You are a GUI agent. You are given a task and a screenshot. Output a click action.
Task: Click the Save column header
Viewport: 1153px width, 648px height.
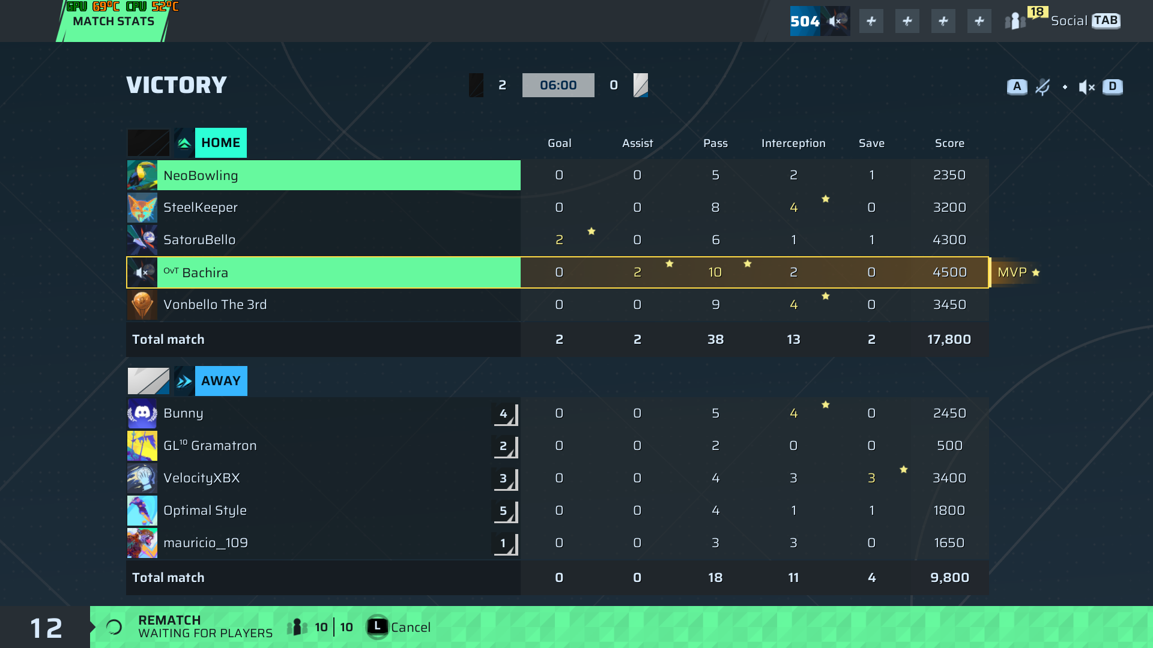[871, 143]
